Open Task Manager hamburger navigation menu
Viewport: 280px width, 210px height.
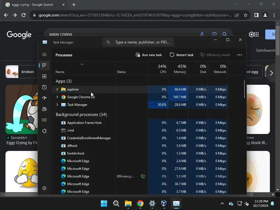(44, 54)
